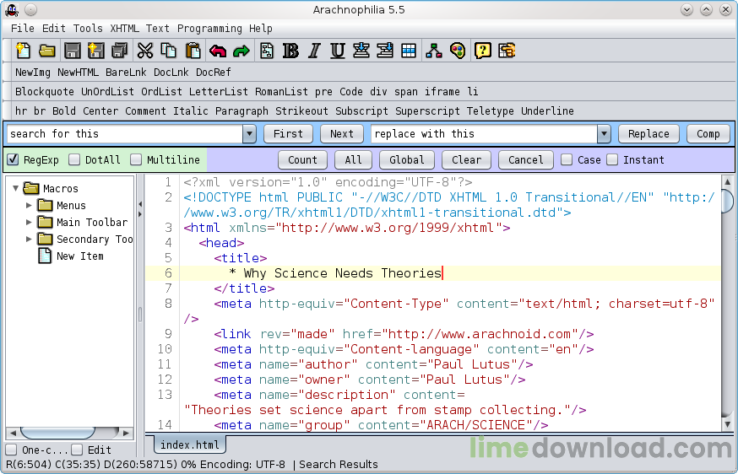Expand the Main Toolbar tree folder

coord(30,223)
